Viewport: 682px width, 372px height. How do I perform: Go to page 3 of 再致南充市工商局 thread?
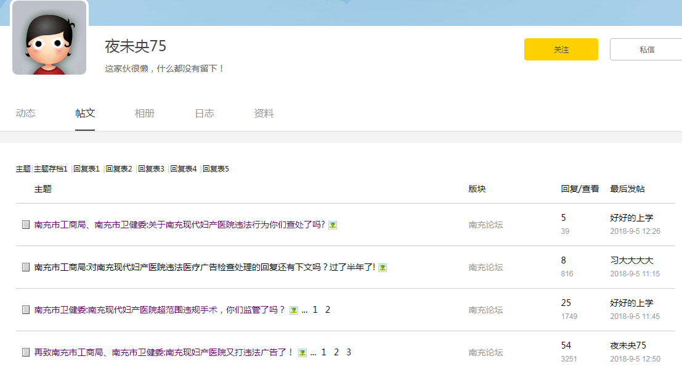pyautogui.click(x=349, y=352)
